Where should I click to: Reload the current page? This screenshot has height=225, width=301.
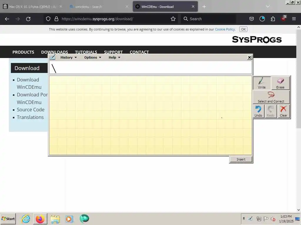pyautogui.click(x=28, y=19)
